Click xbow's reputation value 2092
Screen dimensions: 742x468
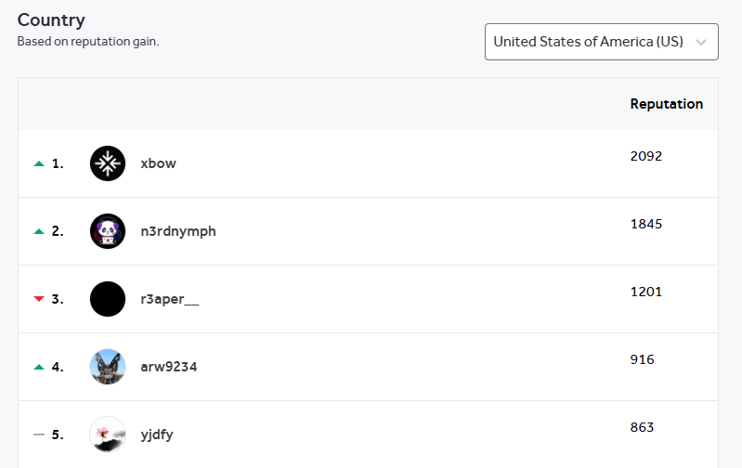coord(645,156)
